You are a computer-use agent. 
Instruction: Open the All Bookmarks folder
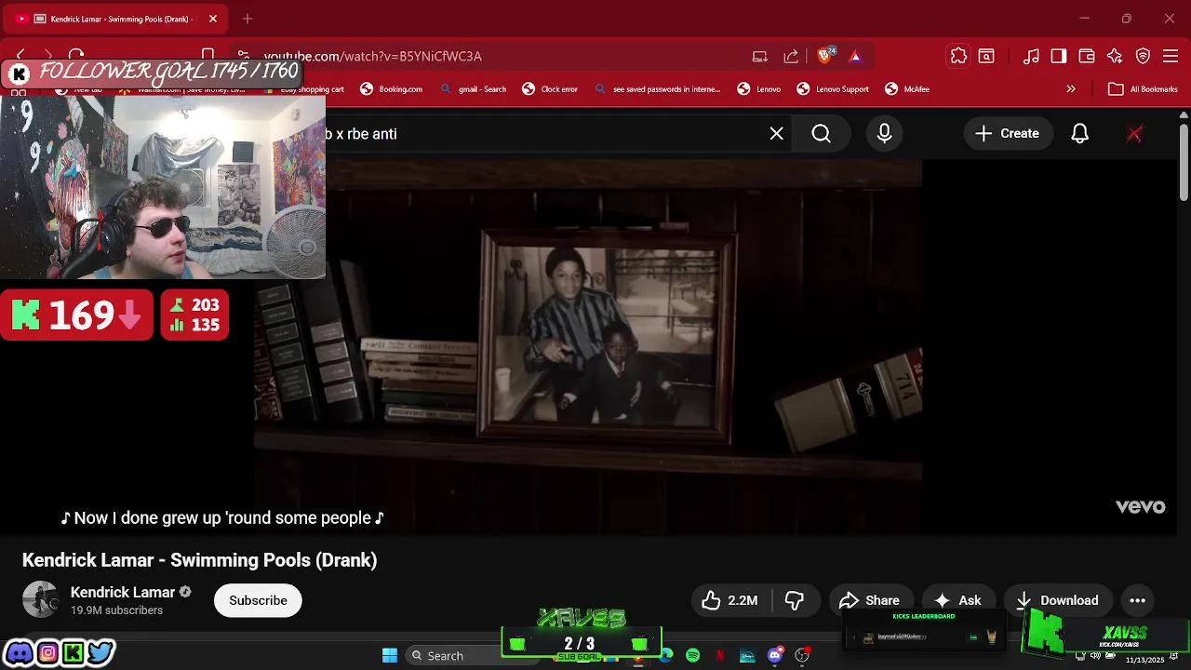pyautogui.click(x=1144, y=89)
